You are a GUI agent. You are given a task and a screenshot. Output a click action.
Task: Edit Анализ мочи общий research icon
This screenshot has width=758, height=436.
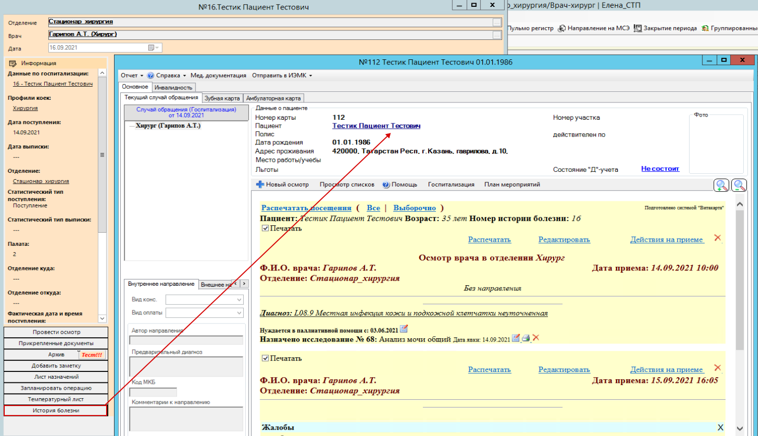coord(516,338)
